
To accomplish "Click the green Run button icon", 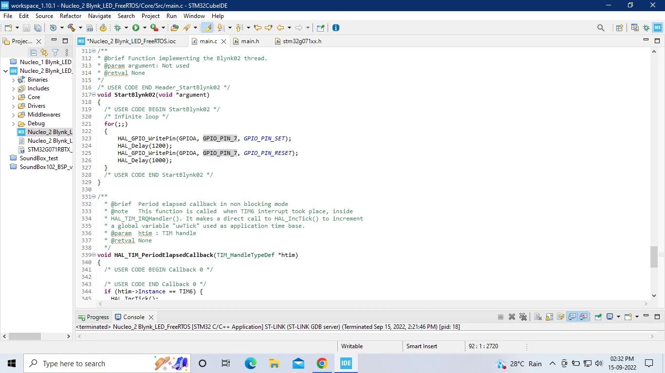I will click(x=136, y=28).
